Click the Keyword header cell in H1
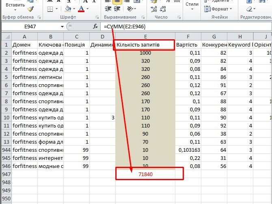 pyautogui.click(x=240, y=45)
